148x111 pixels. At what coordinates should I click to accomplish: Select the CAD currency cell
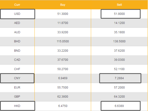point(17,60)
